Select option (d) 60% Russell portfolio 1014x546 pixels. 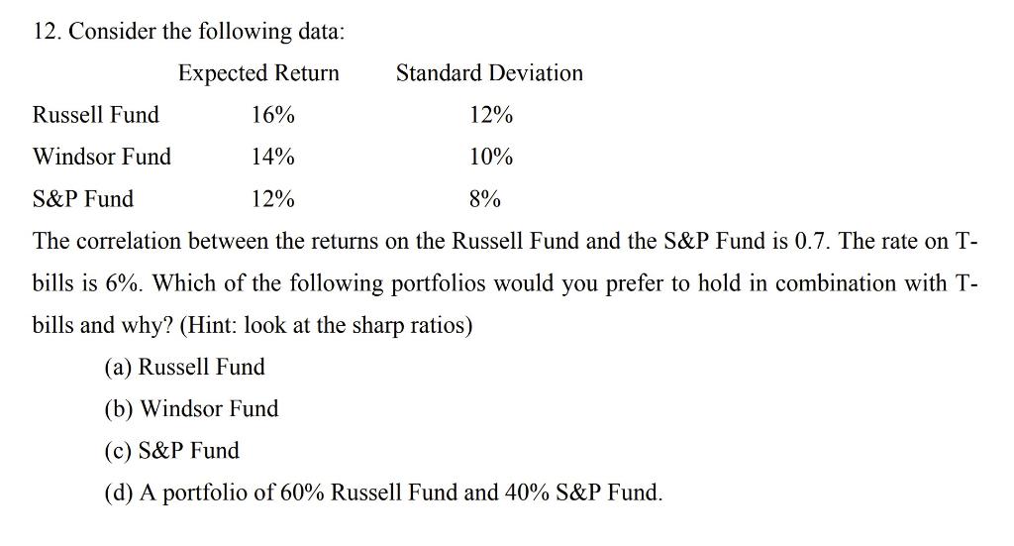pos(383,492)
